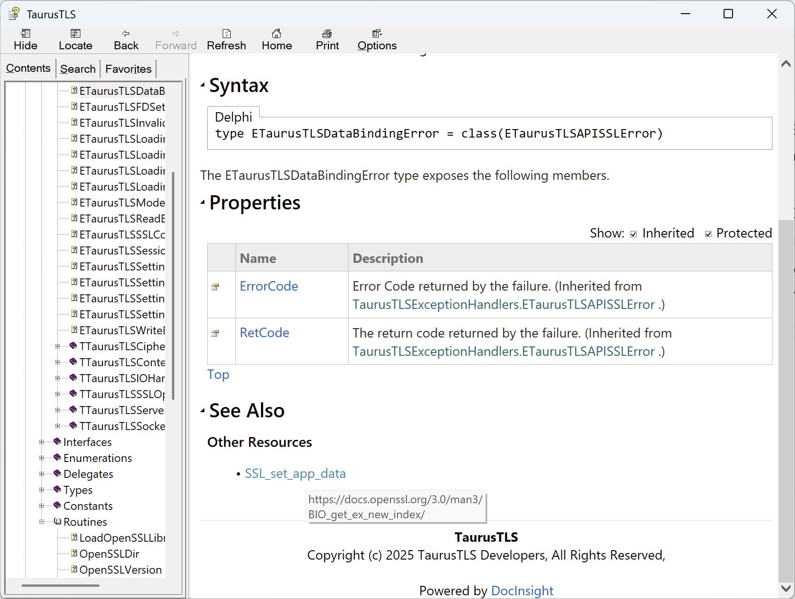The image size is (795, 599).
Task: Refresh the help page
Action: pyautogui.click(x=226, y=39)
